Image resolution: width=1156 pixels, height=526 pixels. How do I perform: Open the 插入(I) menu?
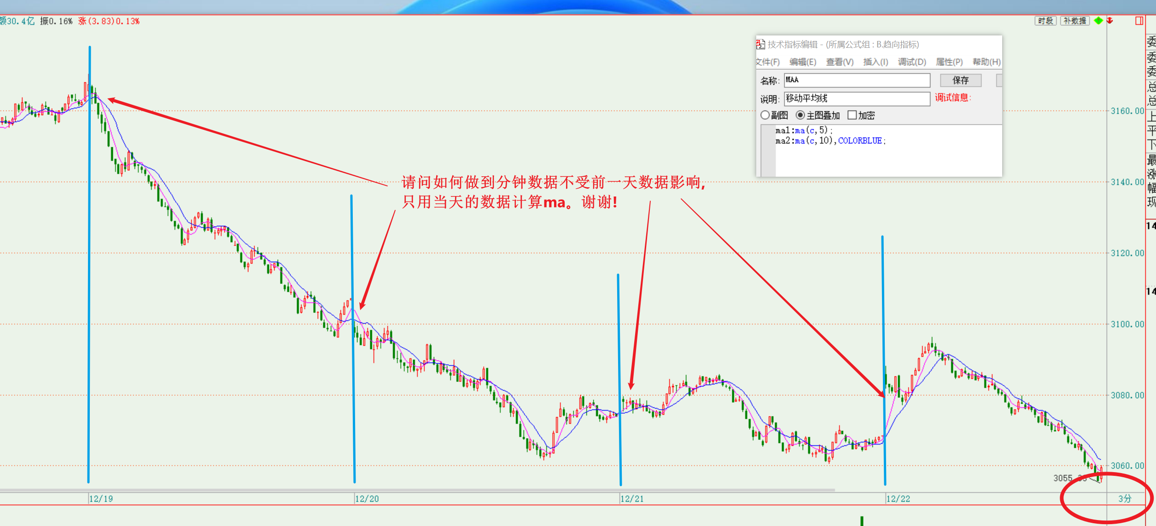[x=876, y=62]
